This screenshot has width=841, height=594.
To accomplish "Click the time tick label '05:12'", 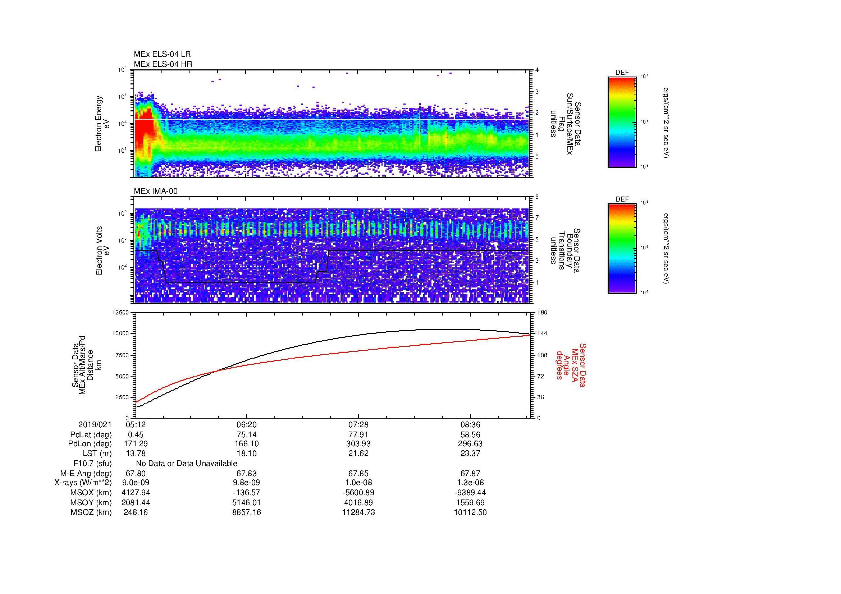I will point(135,424).
